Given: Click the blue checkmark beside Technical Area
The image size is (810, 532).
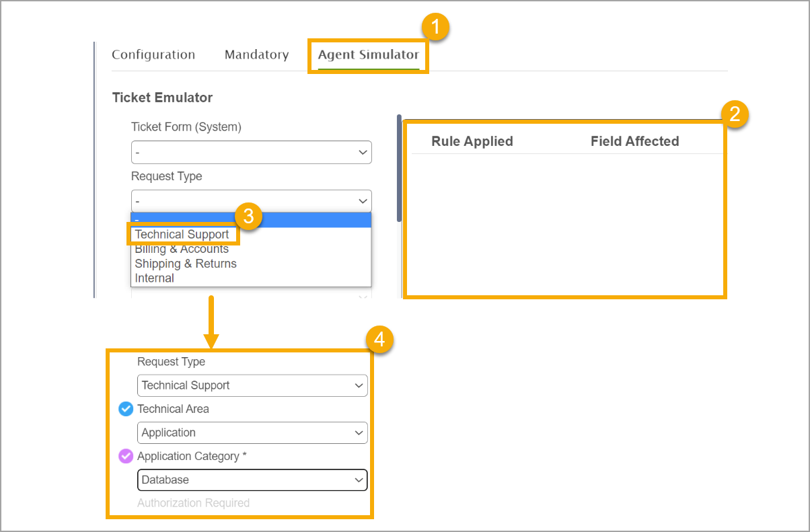Looking at the screenshot, I should point(125,409).
